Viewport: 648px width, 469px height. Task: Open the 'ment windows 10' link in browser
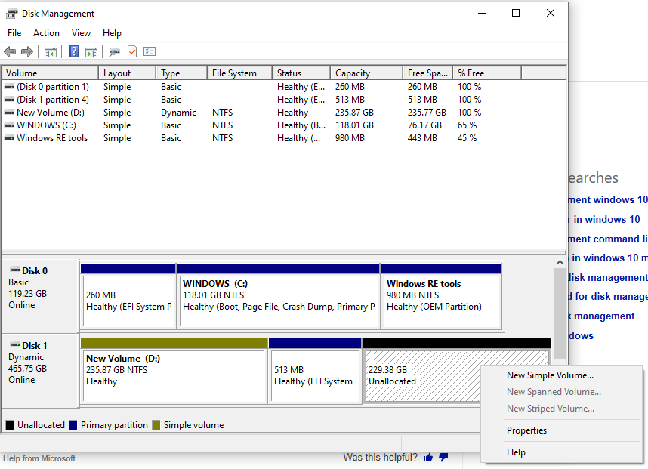click(608, 199)
